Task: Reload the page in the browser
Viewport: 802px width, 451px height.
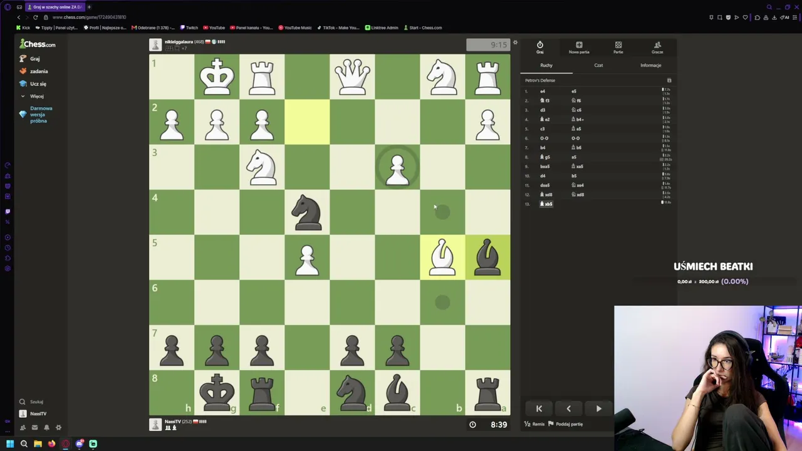Action: pyautogui.click(x=36, y=17)
